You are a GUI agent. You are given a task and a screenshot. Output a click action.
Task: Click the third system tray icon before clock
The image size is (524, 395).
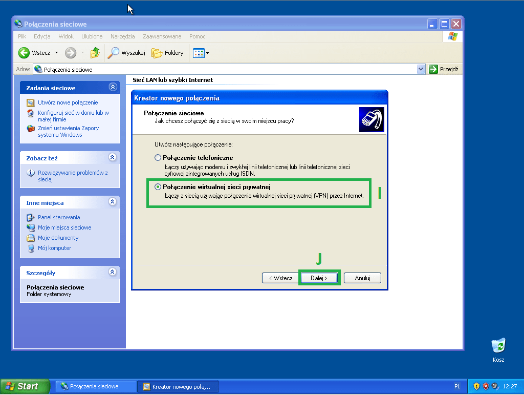click(x=495, y=386)
